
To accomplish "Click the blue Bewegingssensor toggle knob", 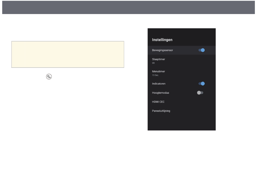I will point(203,50).
